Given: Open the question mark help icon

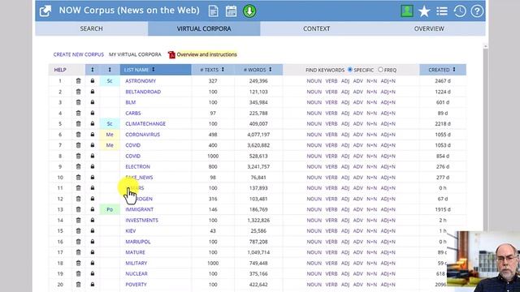Looking at the screenshot, I should [x=477, y=11].
